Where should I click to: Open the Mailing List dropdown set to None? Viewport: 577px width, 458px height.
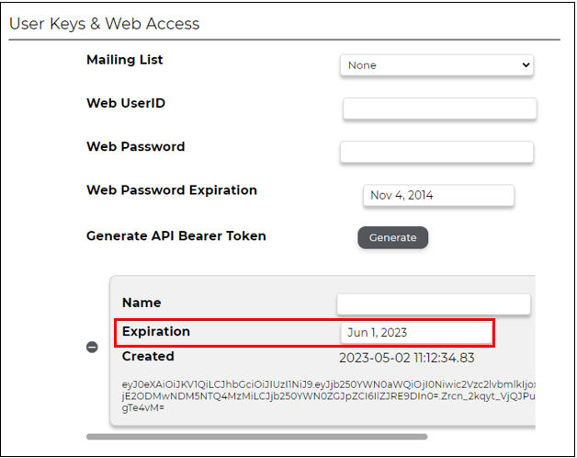436,65
